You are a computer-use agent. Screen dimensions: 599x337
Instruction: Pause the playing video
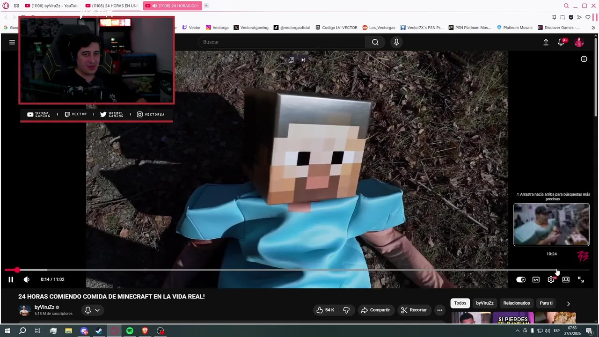[11, 279]
